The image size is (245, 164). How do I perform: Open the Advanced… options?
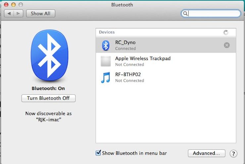pyautogui.click(x=206, y=153)
